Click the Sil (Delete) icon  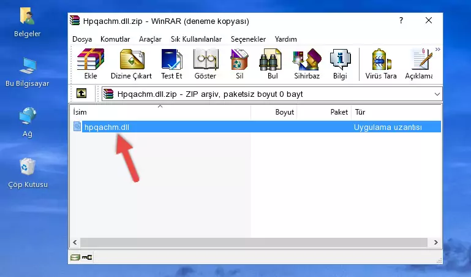point(239,64)
